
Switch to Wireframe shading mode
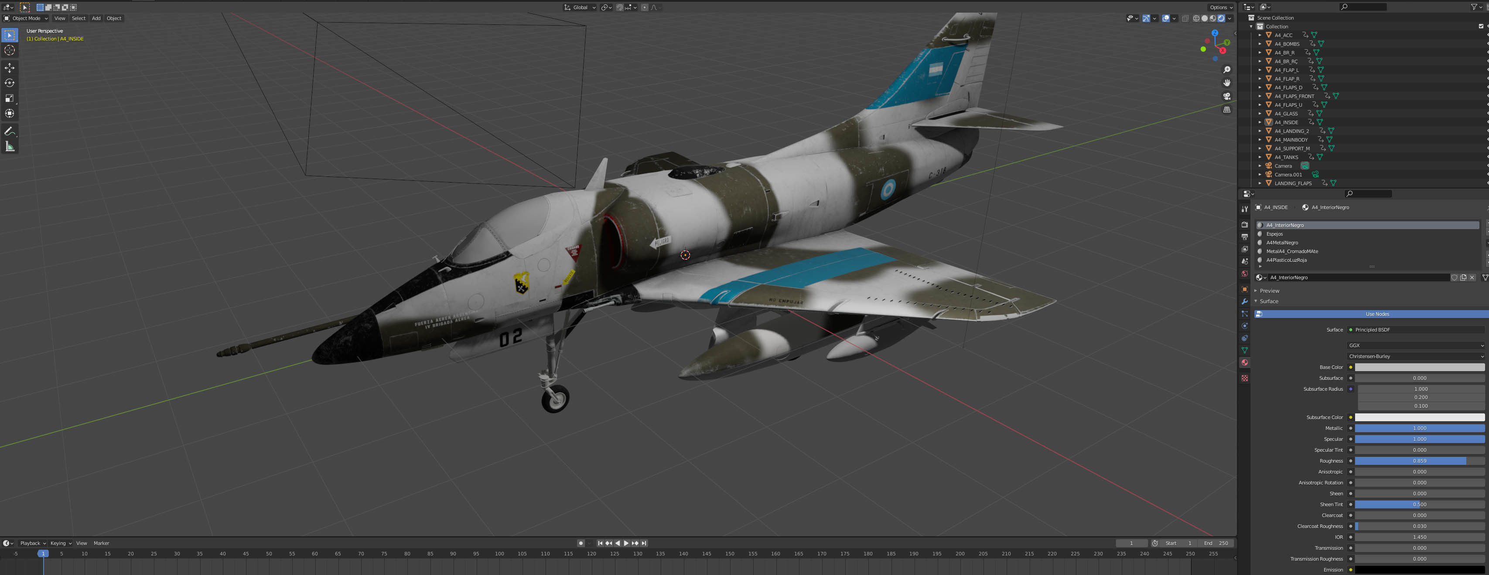click(x=1196, y=18)
